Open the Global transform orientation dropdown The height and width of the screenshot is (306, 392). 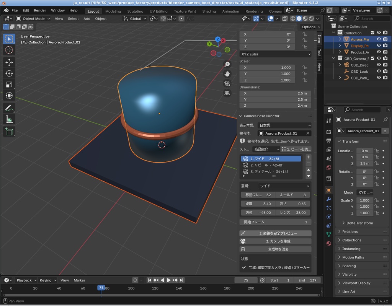point(134,19)
